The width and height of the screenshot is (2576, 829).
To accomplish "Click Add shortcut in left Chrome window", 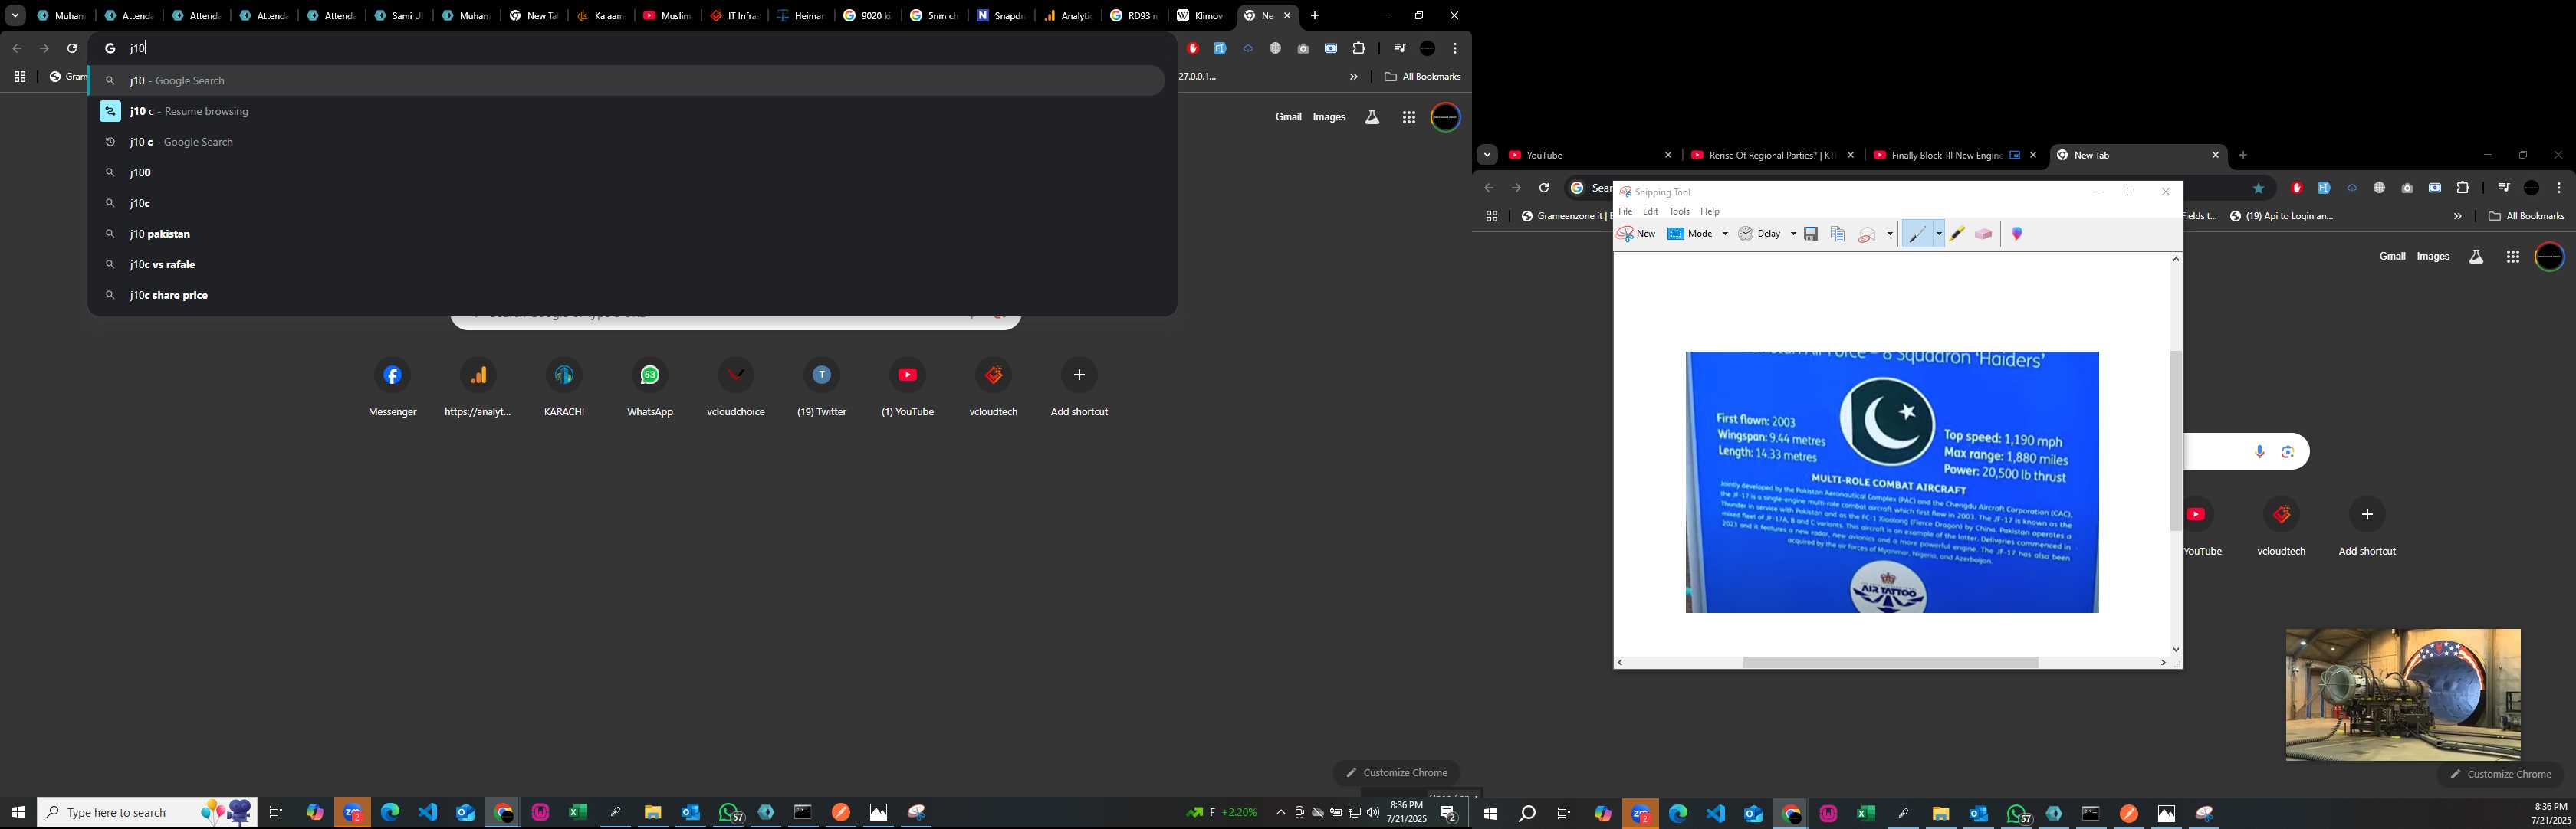I will (x=1079, y=388).
